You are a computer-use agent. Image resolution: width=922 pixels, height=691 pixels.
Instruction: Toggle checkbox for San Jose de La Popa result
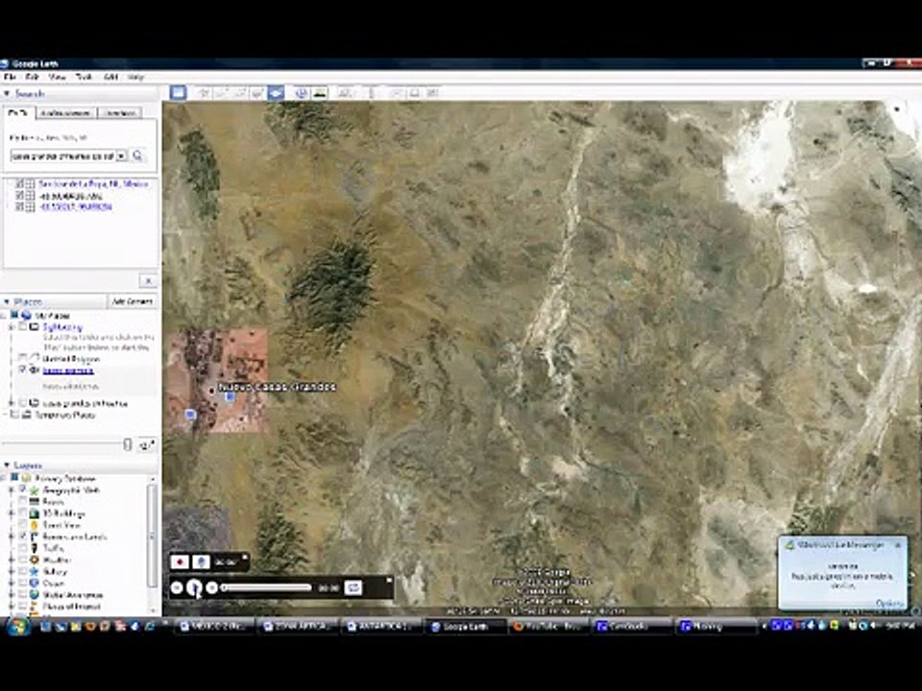tap(19, 184)
